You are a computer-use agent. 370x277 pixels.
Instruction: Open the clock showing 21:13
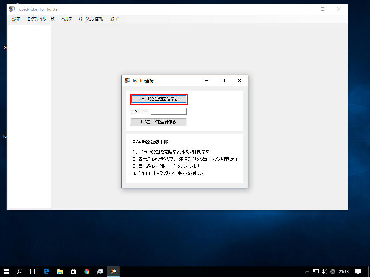(x=344, y=272)
